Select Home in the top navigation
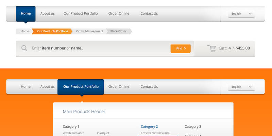Viewport: 272px width, 136px height. coord(26,14)
